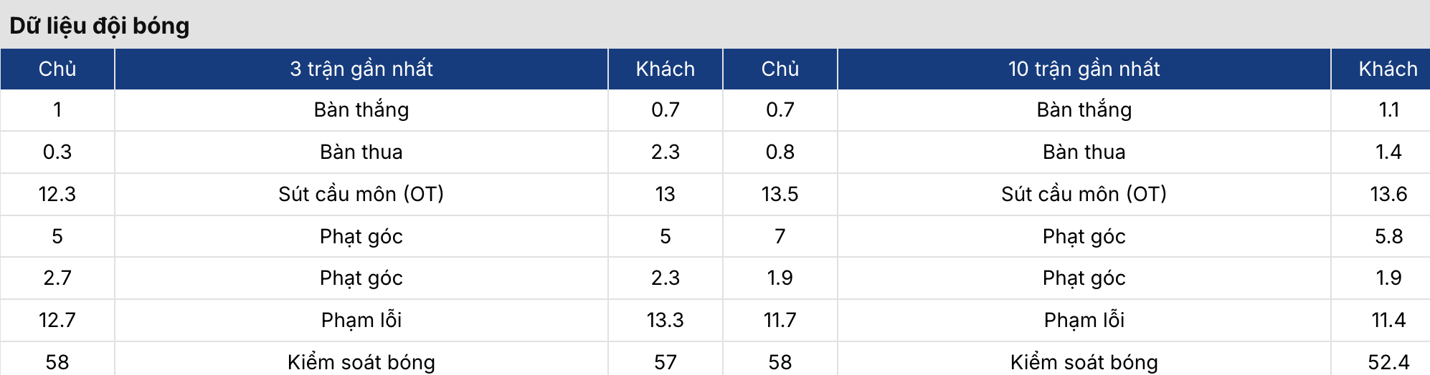Click the away possession value 57
This screenshot has width=1430, height=375.
(665, 362)
